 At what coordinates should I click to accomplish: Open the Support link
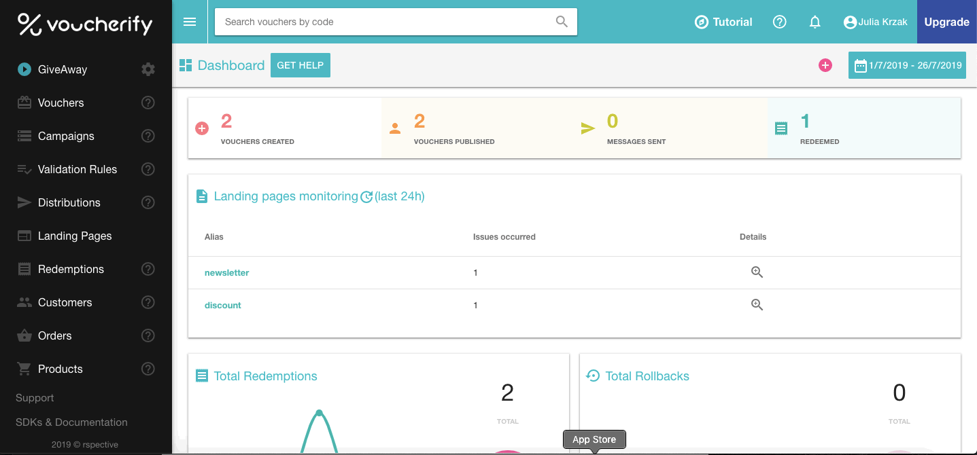(x=35, y=398)
